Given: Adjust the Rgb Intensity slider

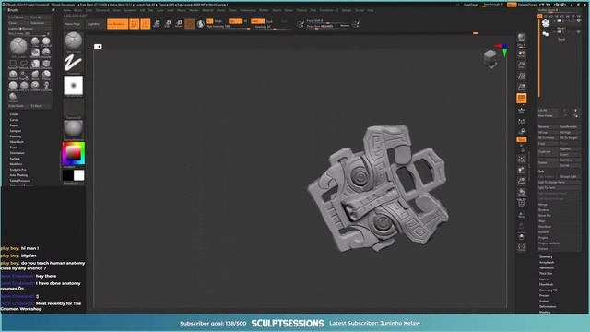Looking at the screenshot, I should [x=228, y=27].
